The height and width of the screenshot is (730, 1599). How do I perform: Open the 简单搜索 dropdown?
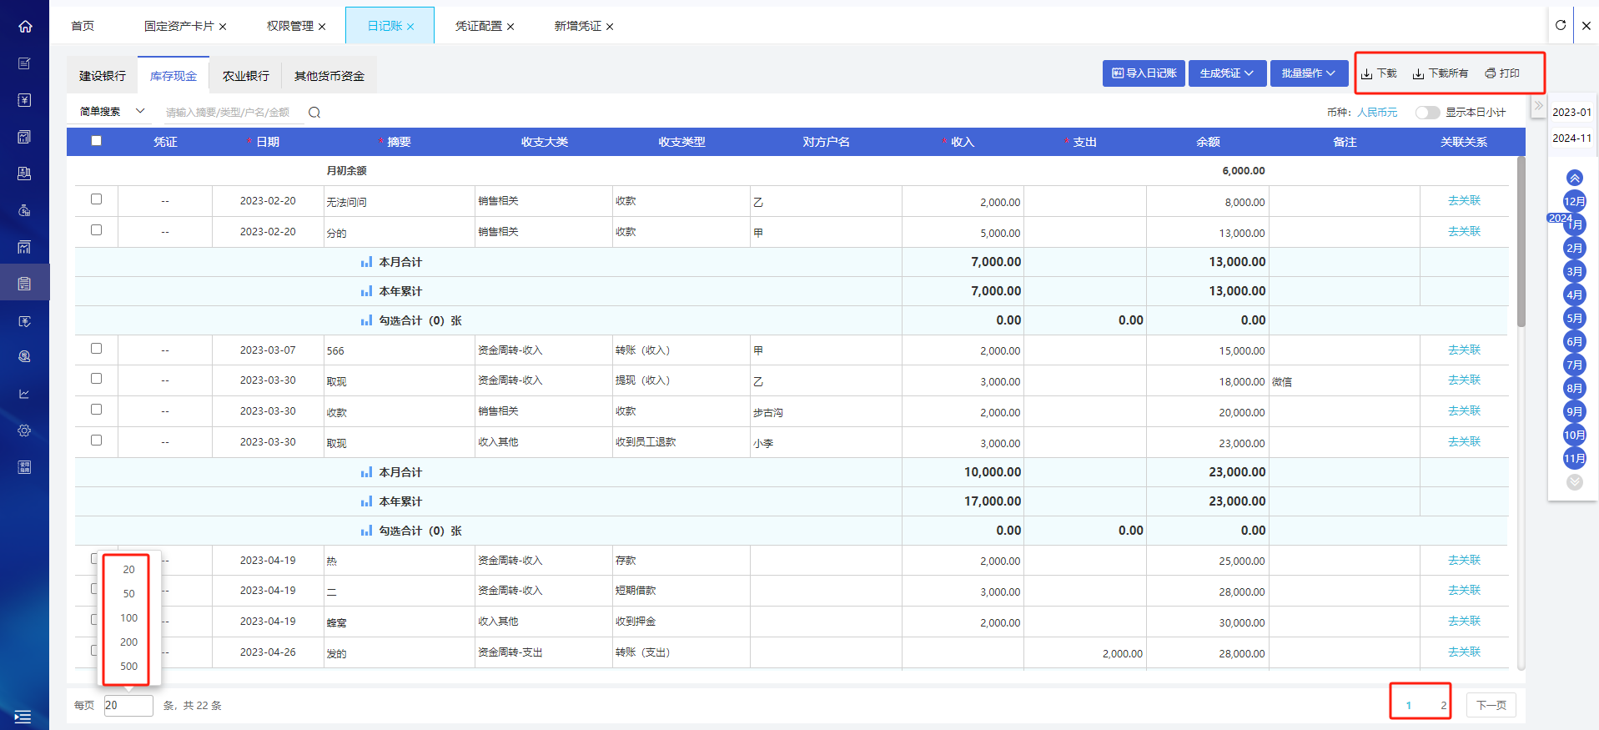click(112, 112)
